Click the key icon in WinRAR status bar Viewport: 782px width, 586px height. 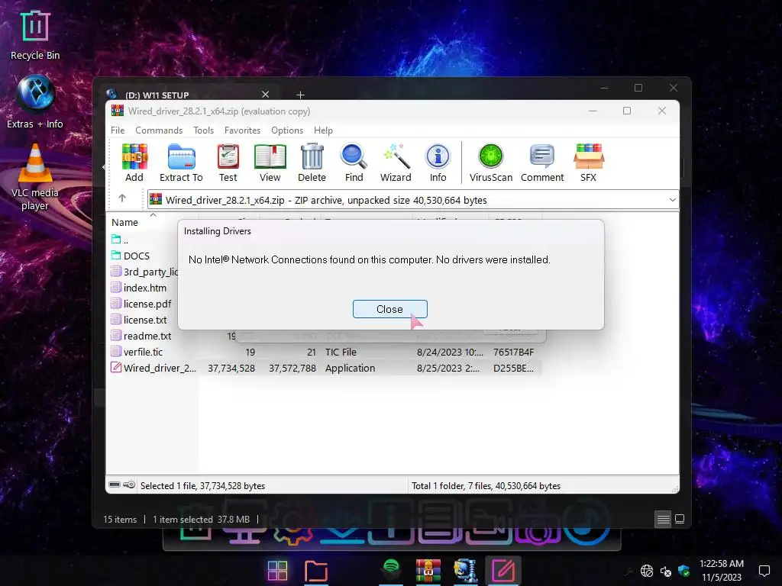(x=129, y=485)
